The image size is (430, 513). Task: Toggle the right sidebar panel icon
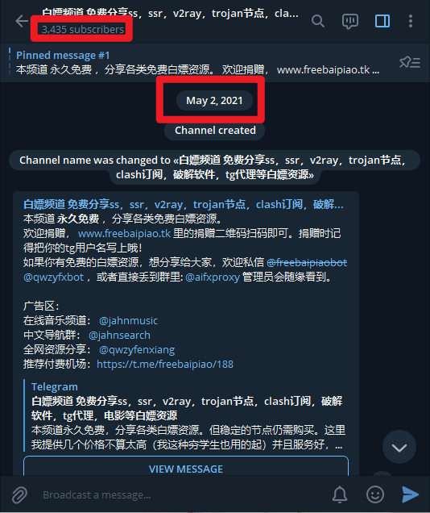click(382, 21)
